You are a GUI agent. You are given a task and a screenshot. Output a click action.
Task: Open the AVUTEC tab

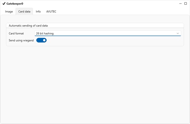(x=51, y=12)
